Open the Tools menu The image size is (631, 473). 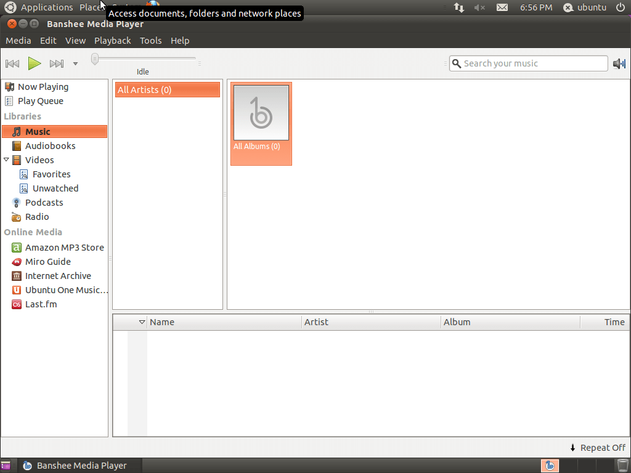(x=150, y=41)
